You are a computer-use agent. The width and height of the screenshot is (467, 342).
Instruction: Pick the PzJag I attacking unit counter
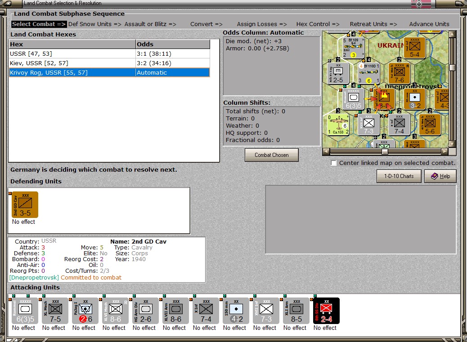85,311
